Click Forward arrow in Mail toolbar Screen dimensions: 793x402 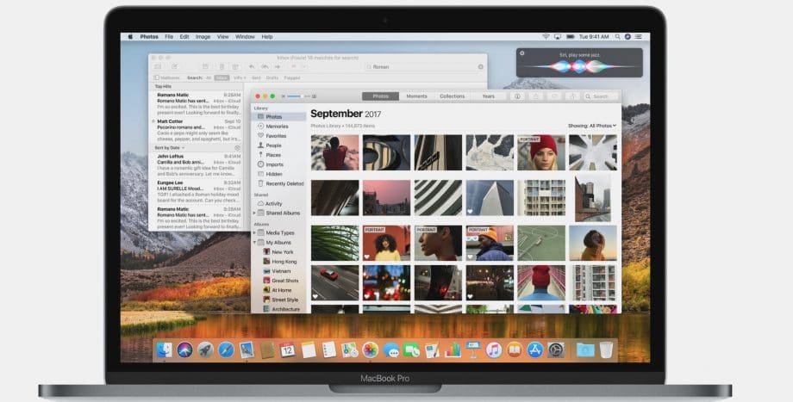(278, 66)
